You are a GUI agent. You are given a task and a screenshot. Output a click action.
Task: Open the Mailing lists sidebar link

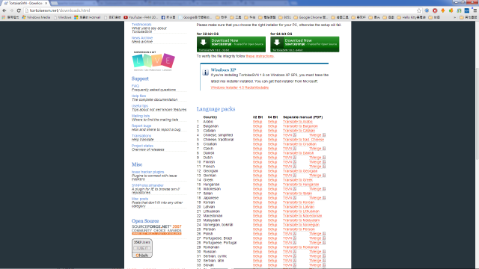click(141, 116)
